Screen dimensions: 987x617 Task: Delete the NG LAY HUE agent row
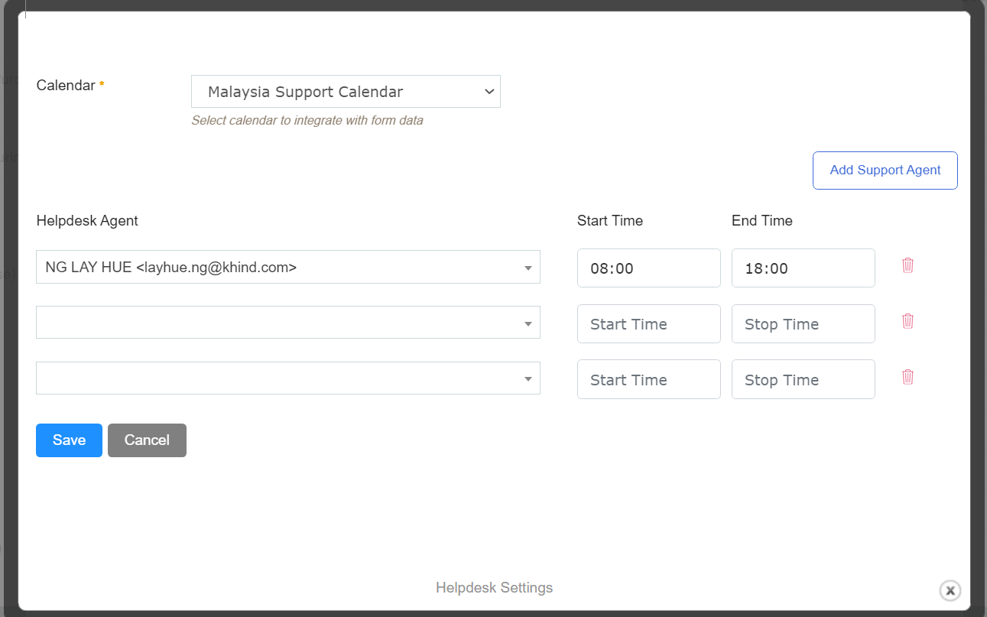tap(907, 265)
